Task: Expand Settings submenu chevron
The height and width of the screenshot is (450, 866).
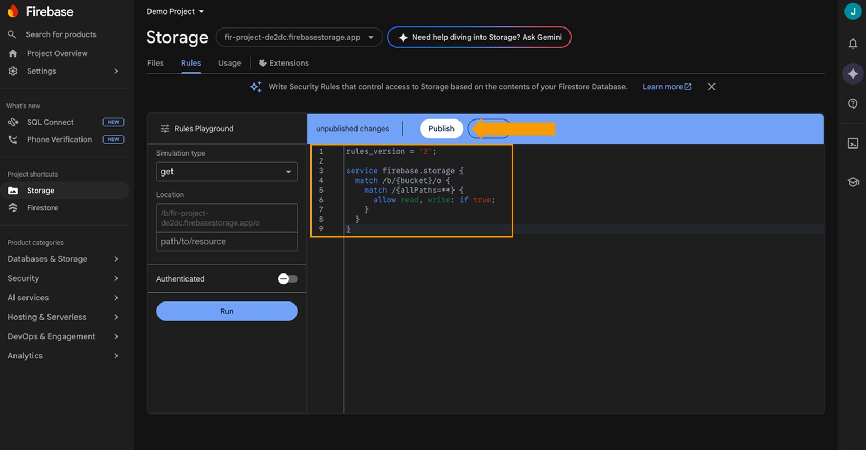Action: [116, 71]
